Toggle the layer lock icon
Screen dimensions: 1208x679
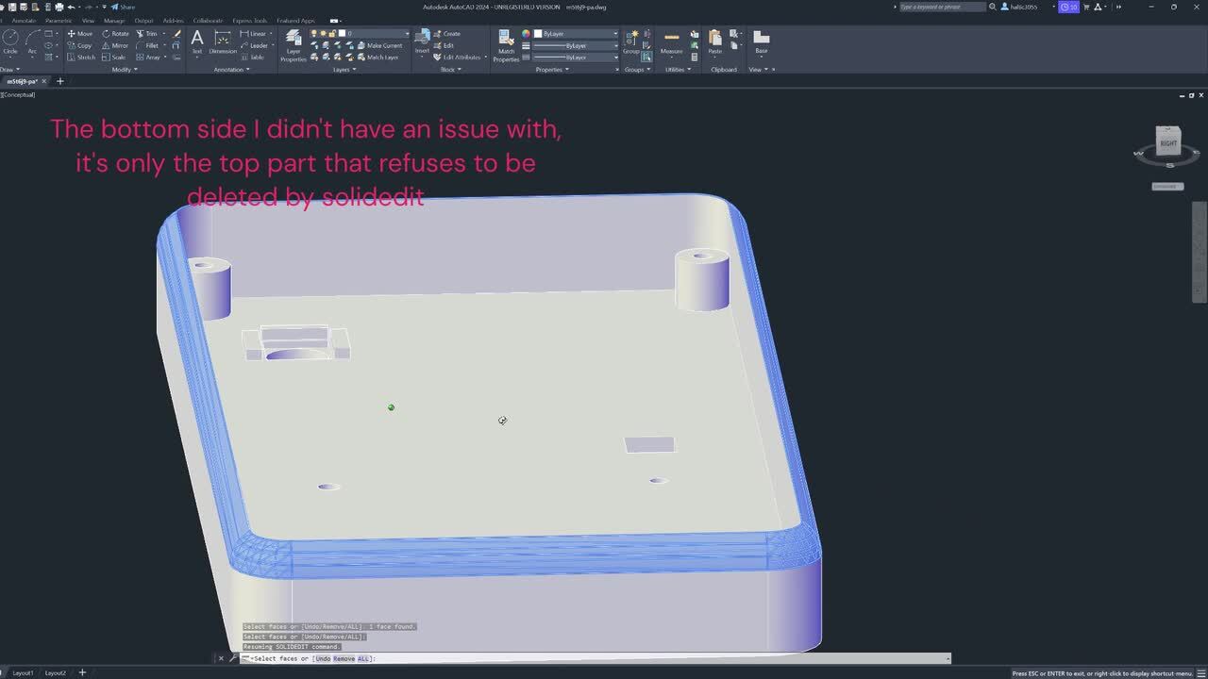click(334, 34)
